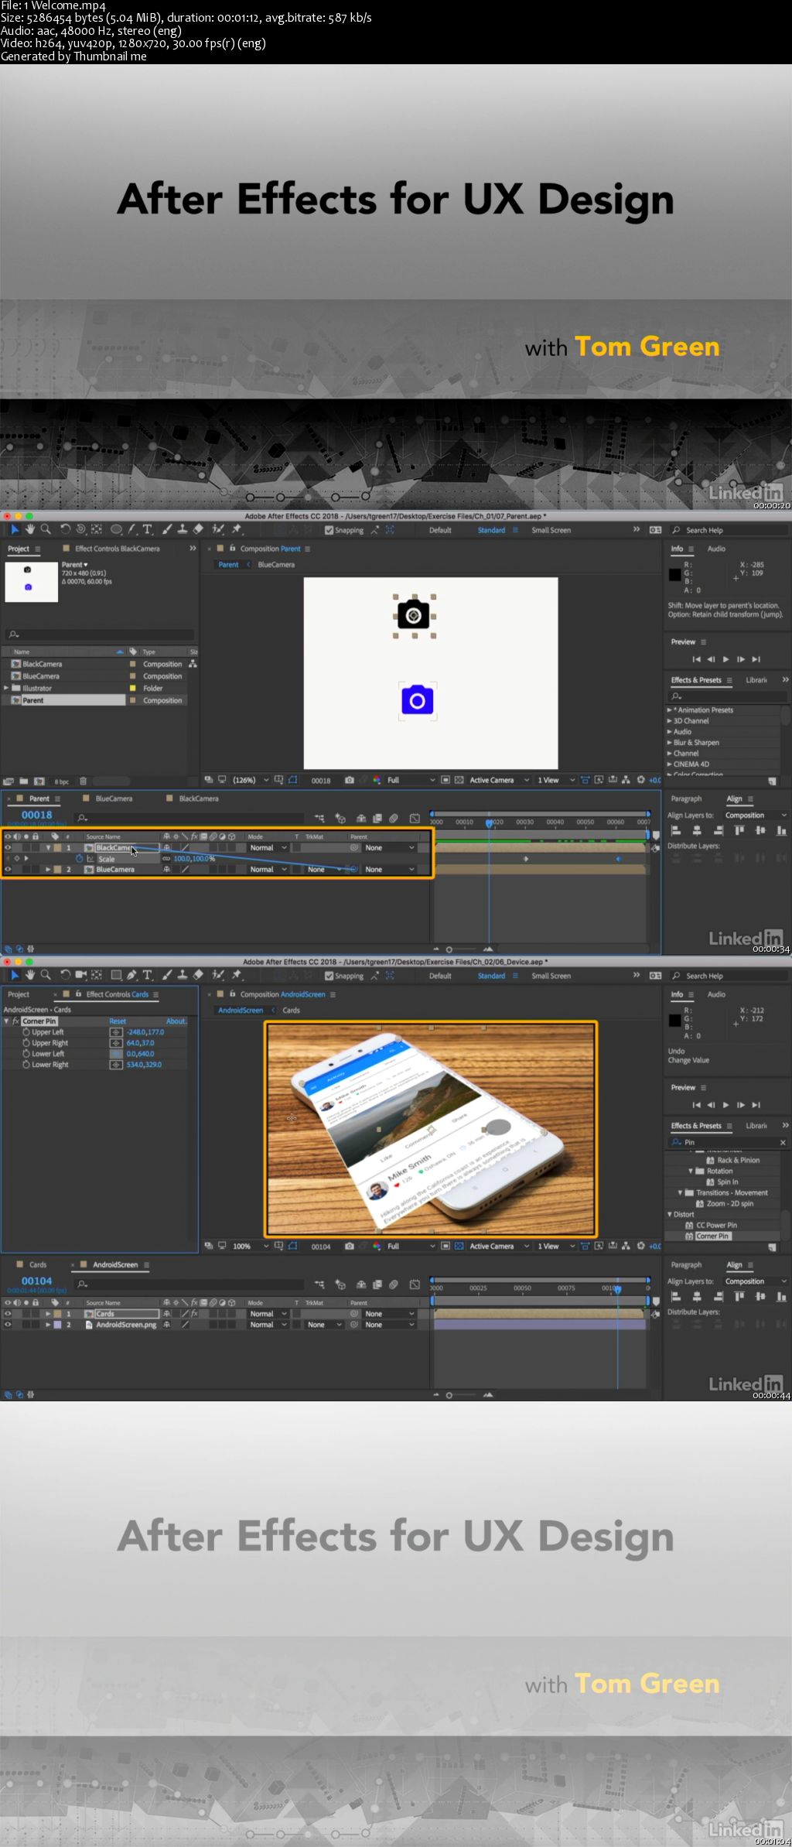Hide the BlackCamera layer in Parent timeline
792x1847 pixels.
8,848
